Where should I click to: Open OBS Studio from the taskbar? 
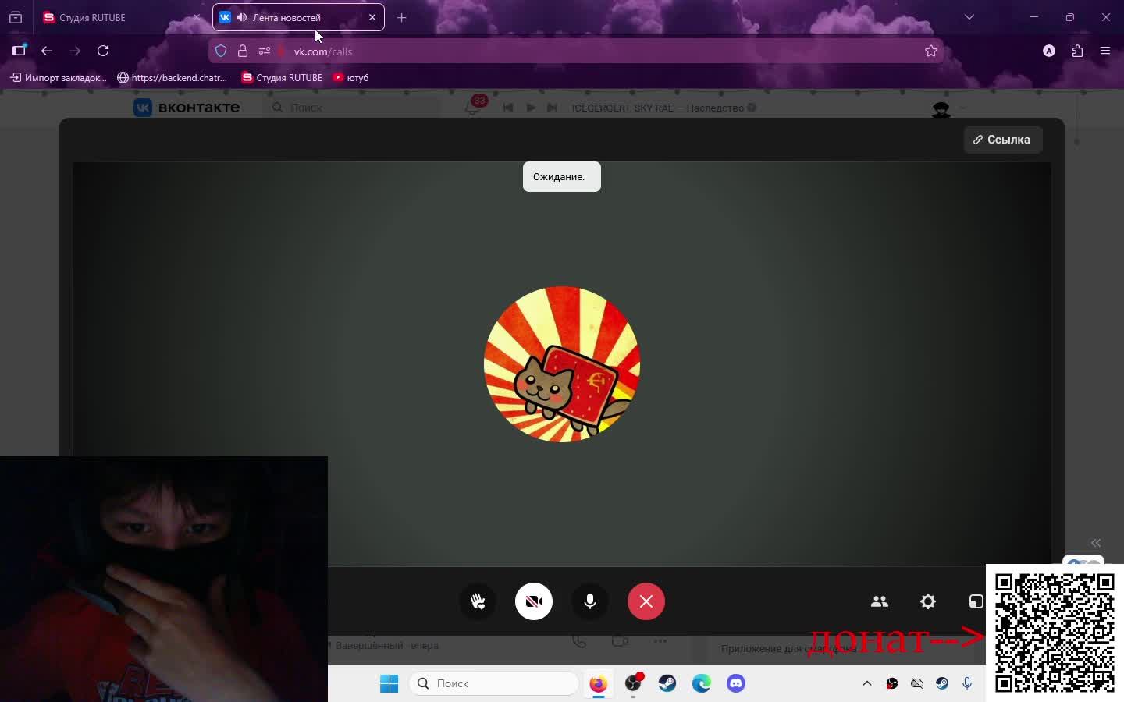tap(633, 683)
